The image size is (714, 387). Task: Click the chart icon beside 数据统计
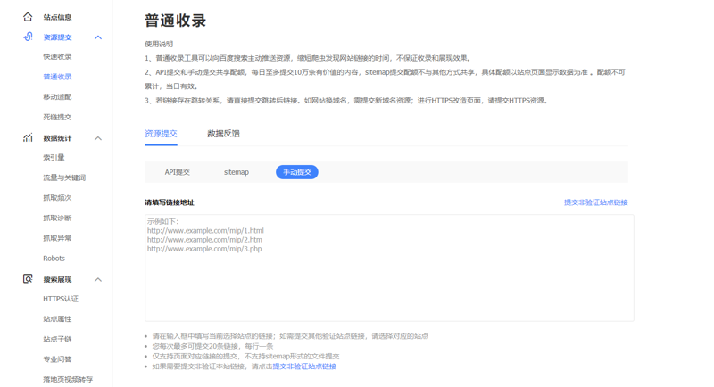pos(28,138)
